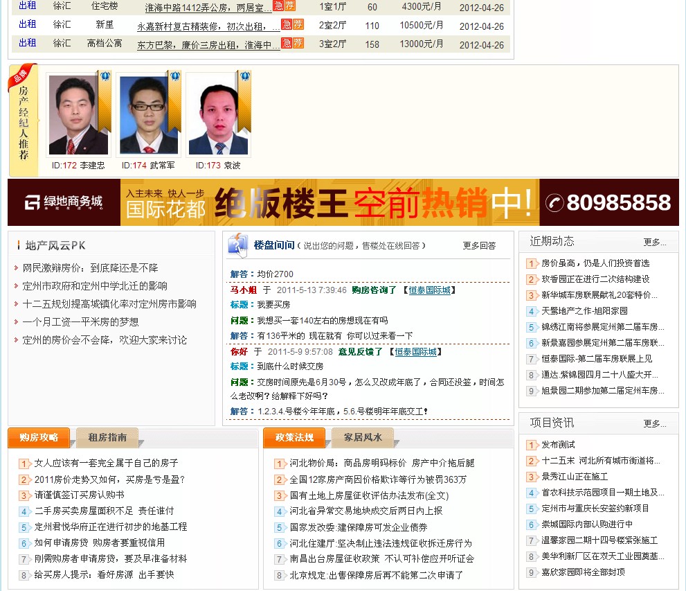The image size is (686, 591).
Task: Open 2011房价走势又如何 article
Action: [109, 479]
